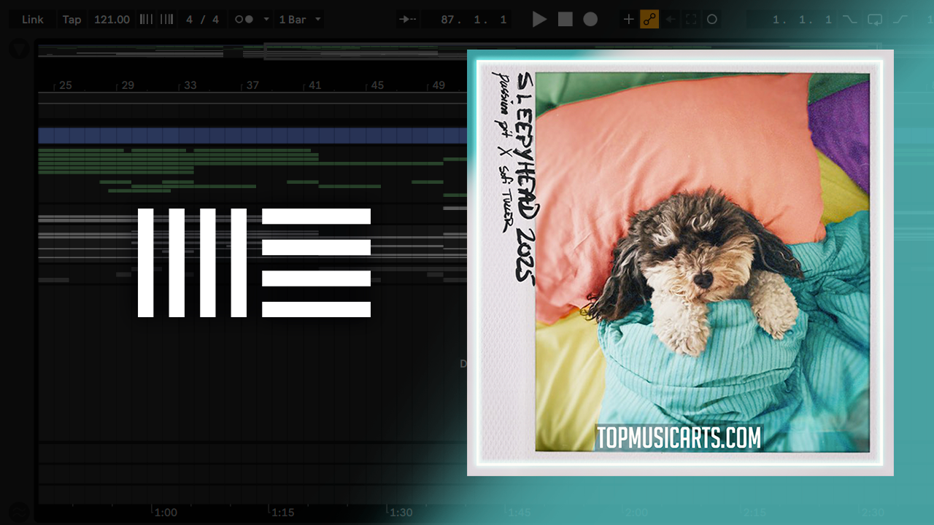The height and width of the screenshot is (525, 934).
Task: Click the Capture MIDI bracket icon
Action: tap(691, 20)
